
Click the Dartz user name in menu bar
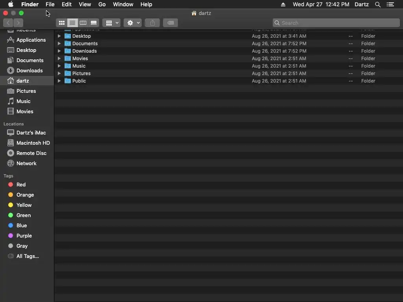pos(362,4)
